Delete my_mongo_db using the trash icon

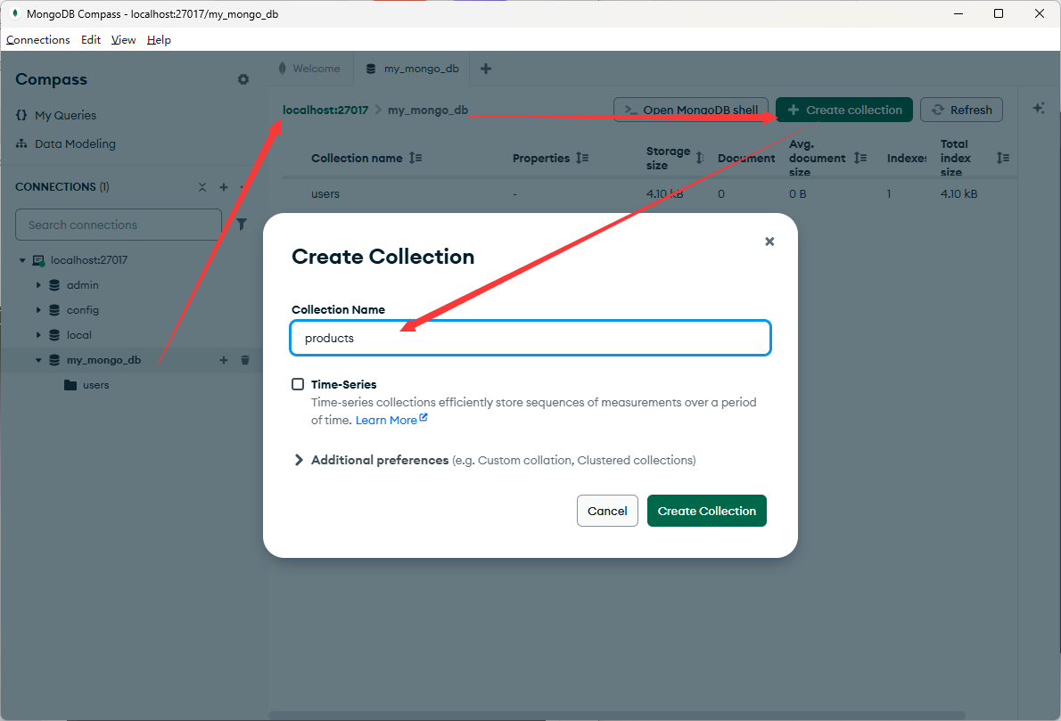tap(245, 360)
